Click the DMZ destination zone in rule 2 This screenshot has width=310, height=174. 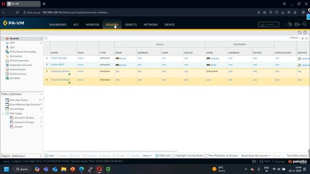click(213, 65)
